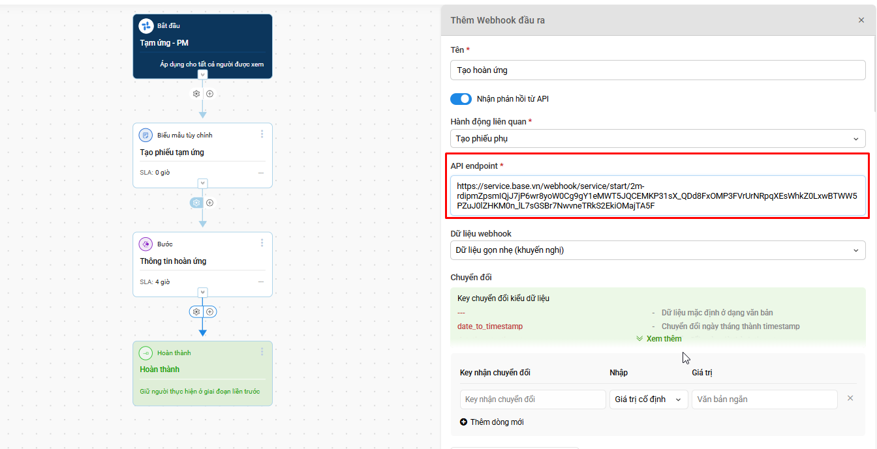Click the API endpoint URL text area
Viewport: 877px width, 449px height.
pyautogui.click(x=658, y=196)
